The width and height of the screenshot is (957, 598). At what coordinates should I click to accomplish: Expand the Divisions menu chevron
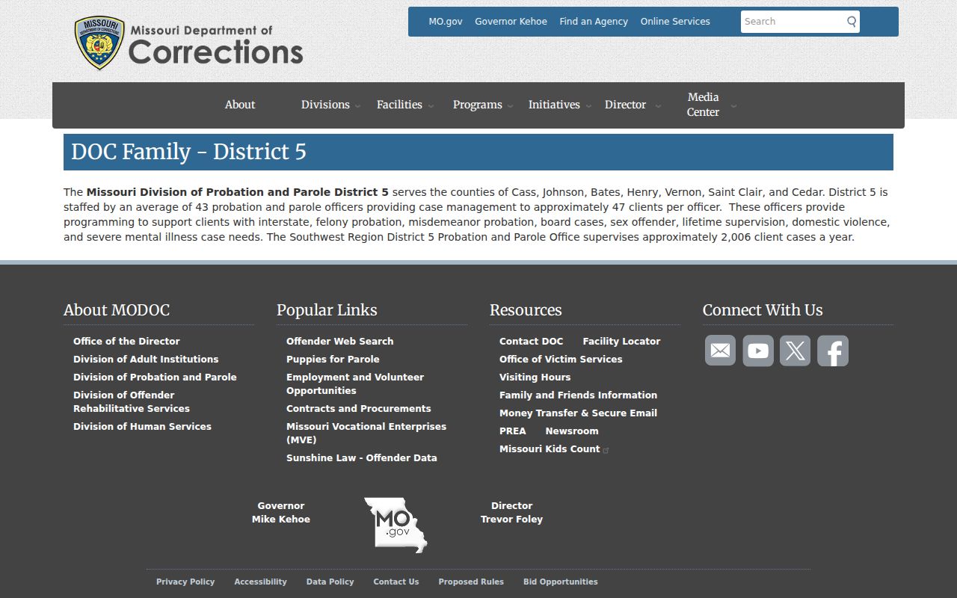(357, 106)
